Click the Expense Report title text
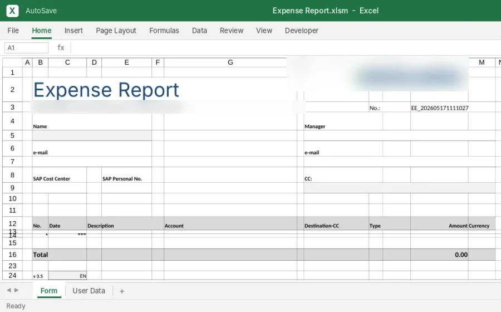Image resolution: width=501 pixels, height=312 pixels. (106, 90)
